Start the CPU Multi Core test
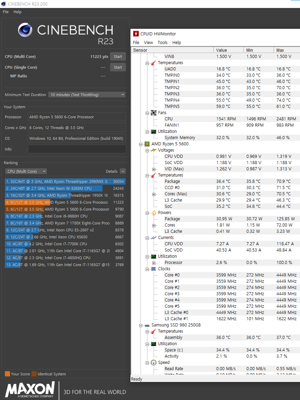 (x=118, y=57)
